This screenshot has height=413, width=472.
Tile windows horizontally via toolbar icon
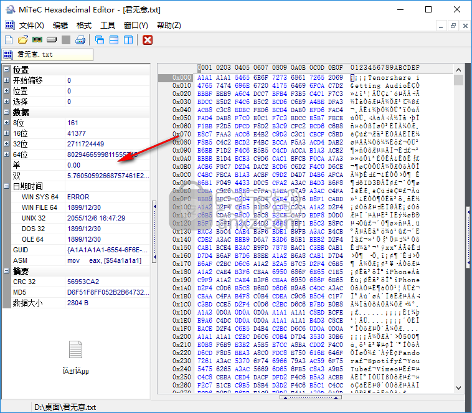click(114, 40)
